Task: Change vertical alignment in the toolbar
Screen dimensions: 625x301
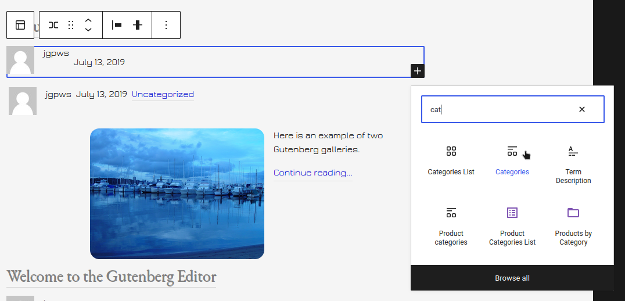Action: tap(138, 25)
